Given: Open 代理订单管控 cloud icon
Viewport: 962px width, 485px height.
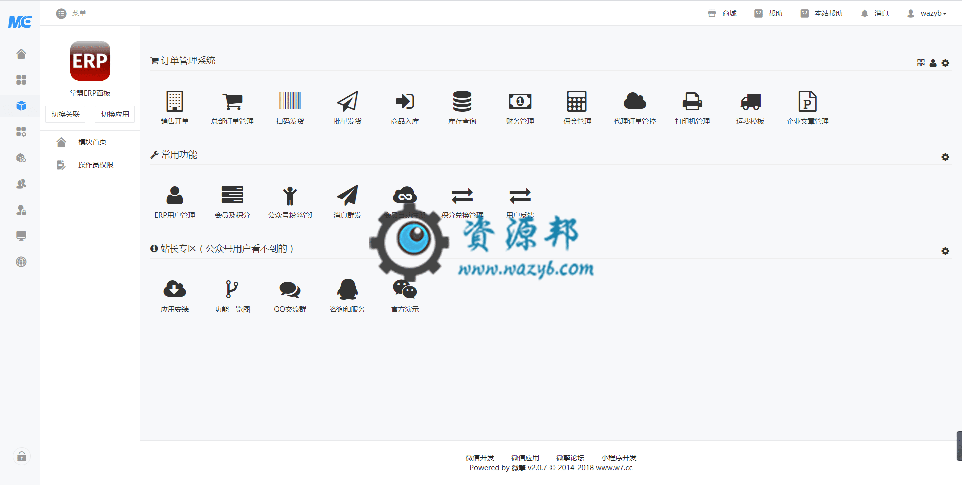Looking at the screenshot, I should pos(635,101).
